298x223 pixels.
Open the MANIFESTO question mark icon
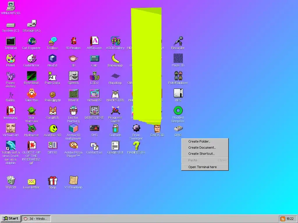136,146
